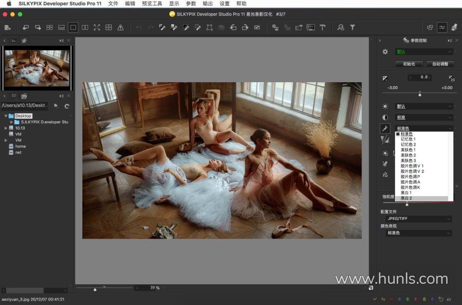Choose 黑白 2 from the color list
The width and height of the screenshot is (462, 305).
click(x=407, y=198)
